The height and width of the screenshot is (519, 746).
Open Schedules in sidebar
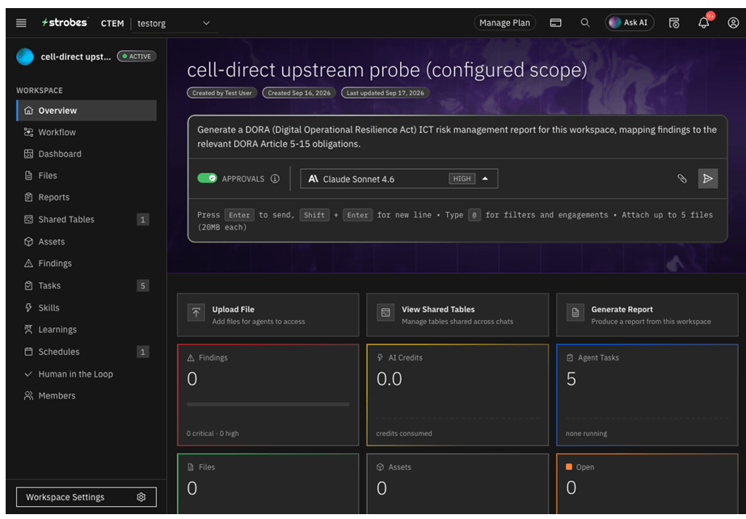coord(86,352)
